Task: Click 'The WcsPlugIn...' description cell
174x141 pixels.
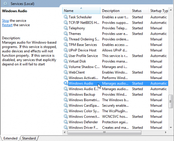Action: [x=115, y=111]
